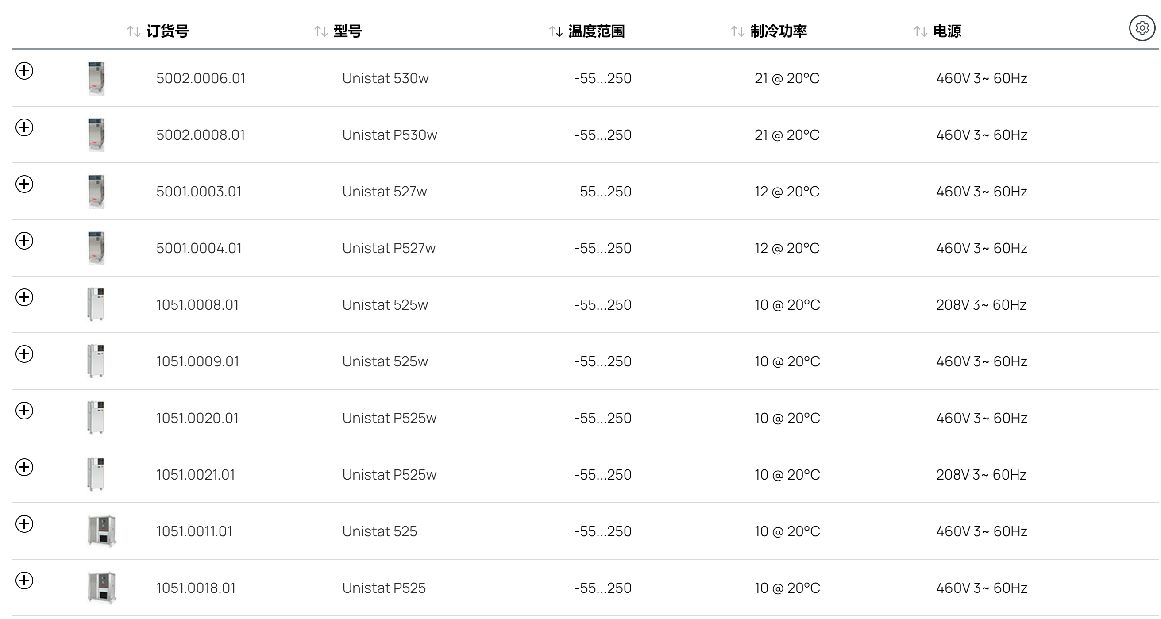The height and width of the screenshot is (619, 1161).
Task: Click the Unistat 530w product thumbnail
Action: tap(96, 78)
